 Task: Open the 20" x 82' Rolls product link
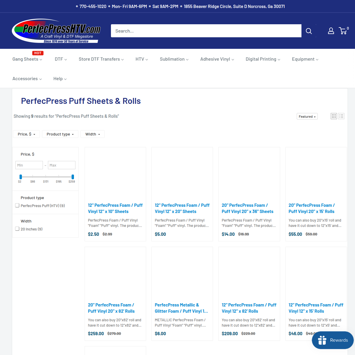point(111,308)
